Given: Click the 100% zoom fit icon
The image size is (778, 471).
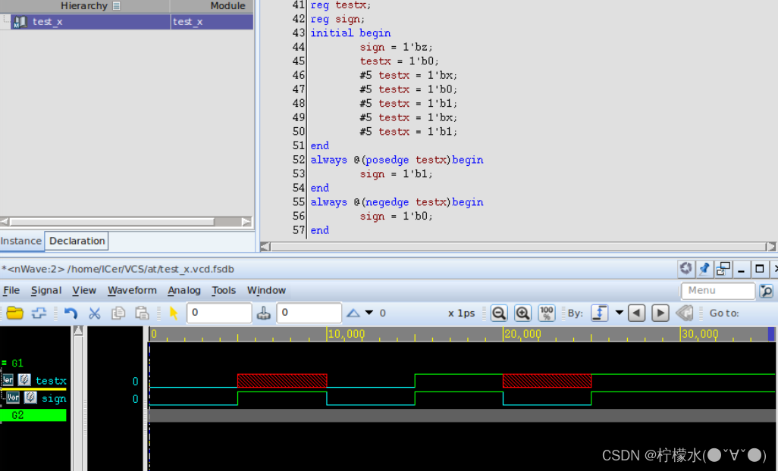Looking at the screenshot, I should 546,313.
